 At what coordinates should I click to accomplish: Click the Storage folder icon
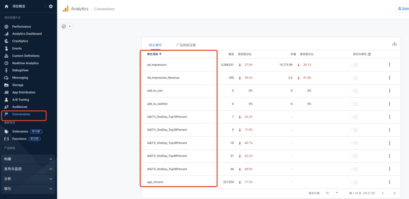pos(6,85)
